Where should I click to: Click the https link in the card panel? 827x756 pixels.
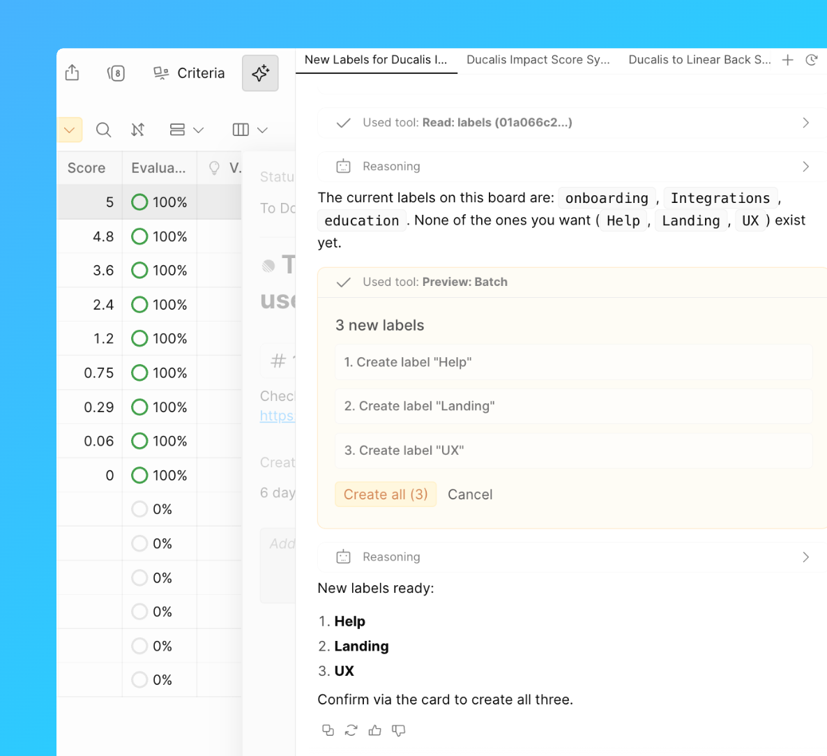pyautogui.click(x=278, y=416)
